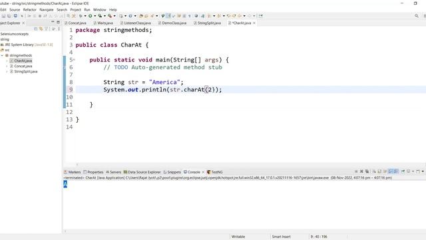Viewport: 426px width, 240px height.
Task: Collapse main method fold marker on line 5
Action: (74, 59)
